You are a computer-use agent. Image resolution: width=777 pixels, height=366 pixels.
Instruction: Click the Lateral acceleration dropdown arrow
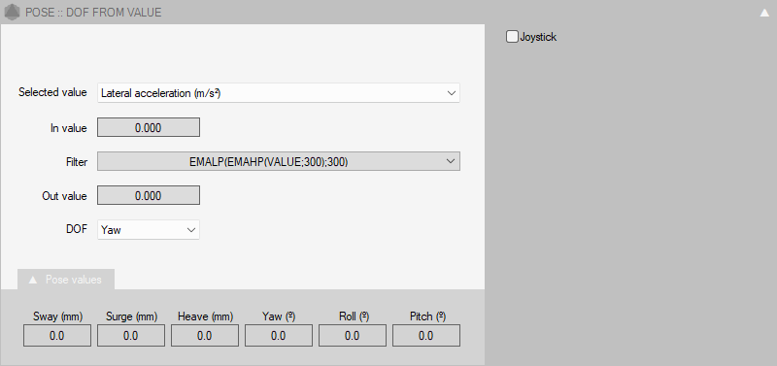(451, 93)
